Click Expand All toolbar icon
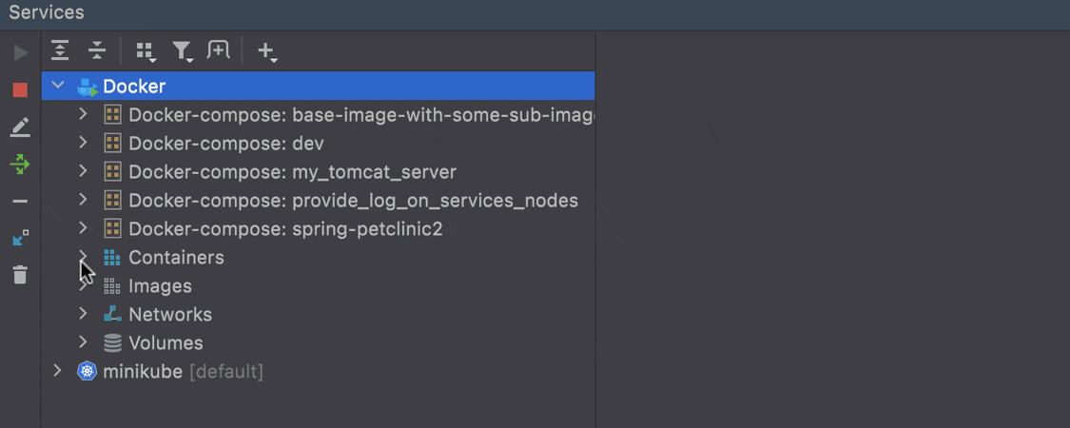This screenshot has height=428, width=1070. tap(61, 49)
